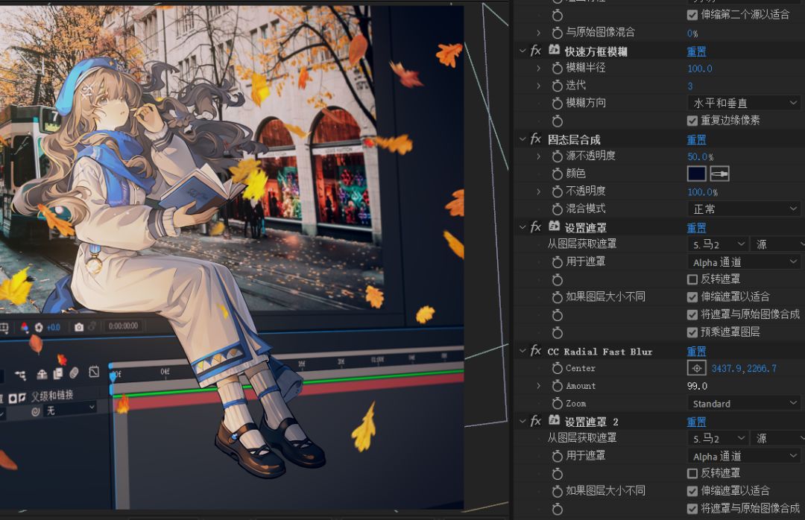
Task: Toggle stopwatch for 模糊半径 property
Action: pyautogui.click(x=557, y=68)
